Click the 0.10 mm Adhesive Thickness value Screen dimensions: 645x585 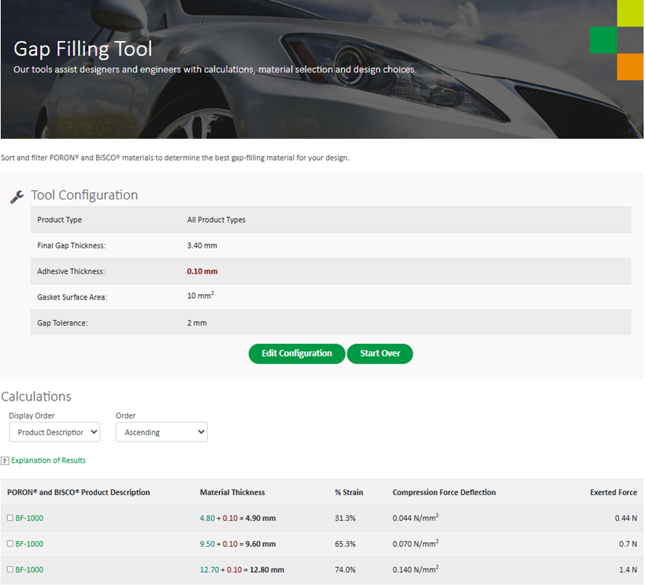click(202, 271)
